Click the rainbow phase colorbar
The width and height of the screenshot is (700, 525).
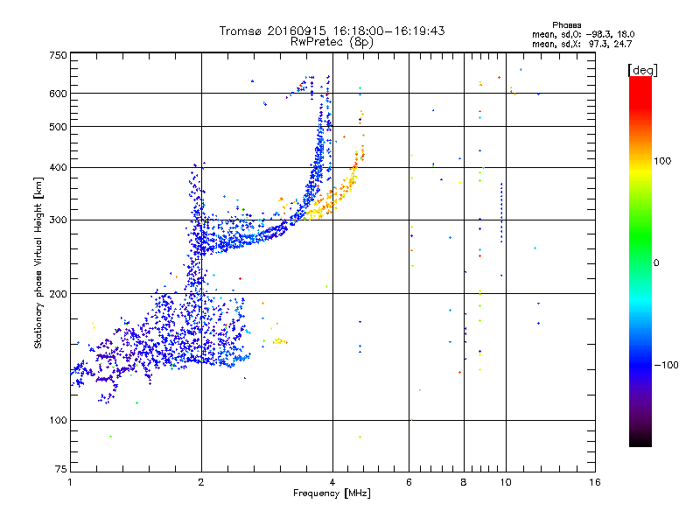[640, 261]
